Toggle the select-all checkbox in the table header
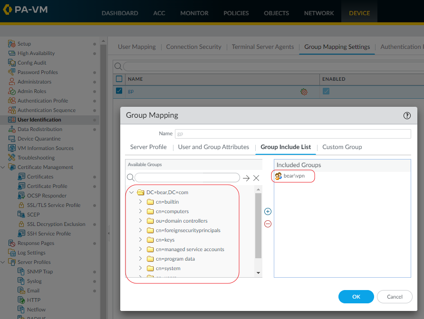 coord(119,79)
